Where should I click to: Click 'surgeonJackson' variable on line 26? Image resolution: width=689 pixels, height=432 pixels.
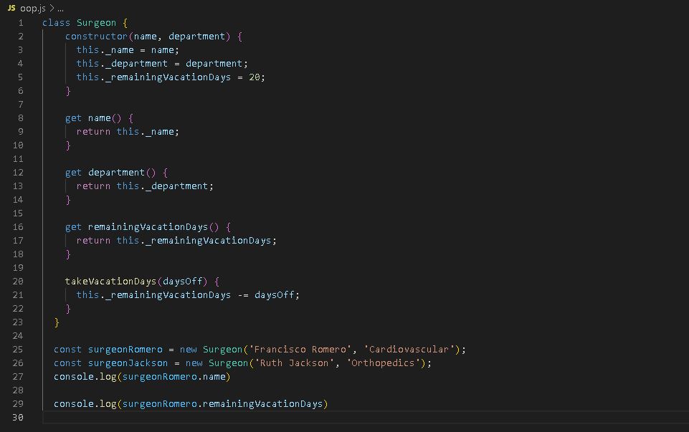[x=128, y=363]
